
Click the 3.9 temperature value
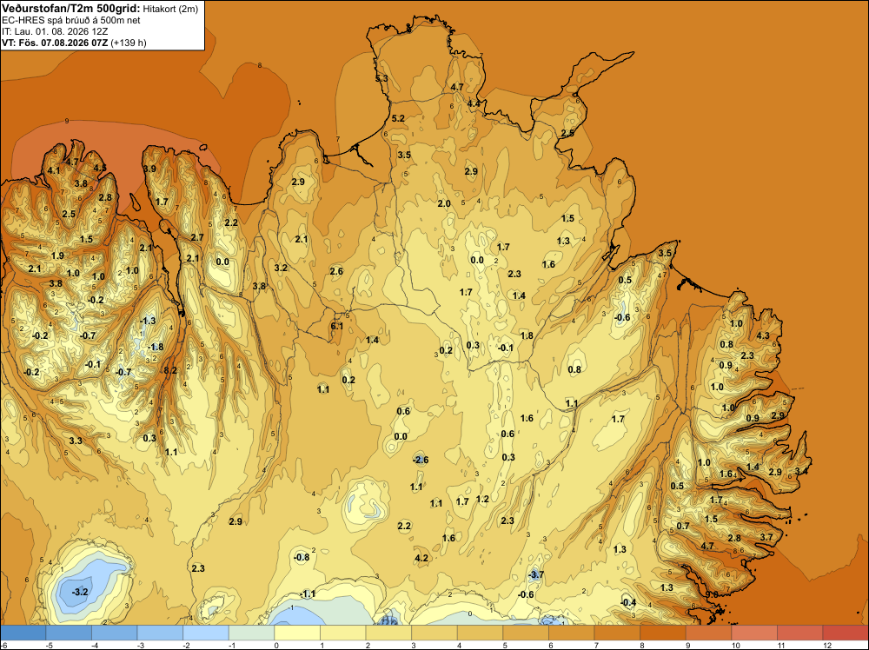(149, 169)
